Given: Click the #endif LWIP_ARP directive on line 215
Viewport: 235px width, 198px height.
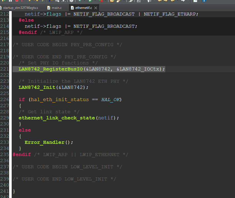Looking at the screenshot, I should click(x=51, y=32).
